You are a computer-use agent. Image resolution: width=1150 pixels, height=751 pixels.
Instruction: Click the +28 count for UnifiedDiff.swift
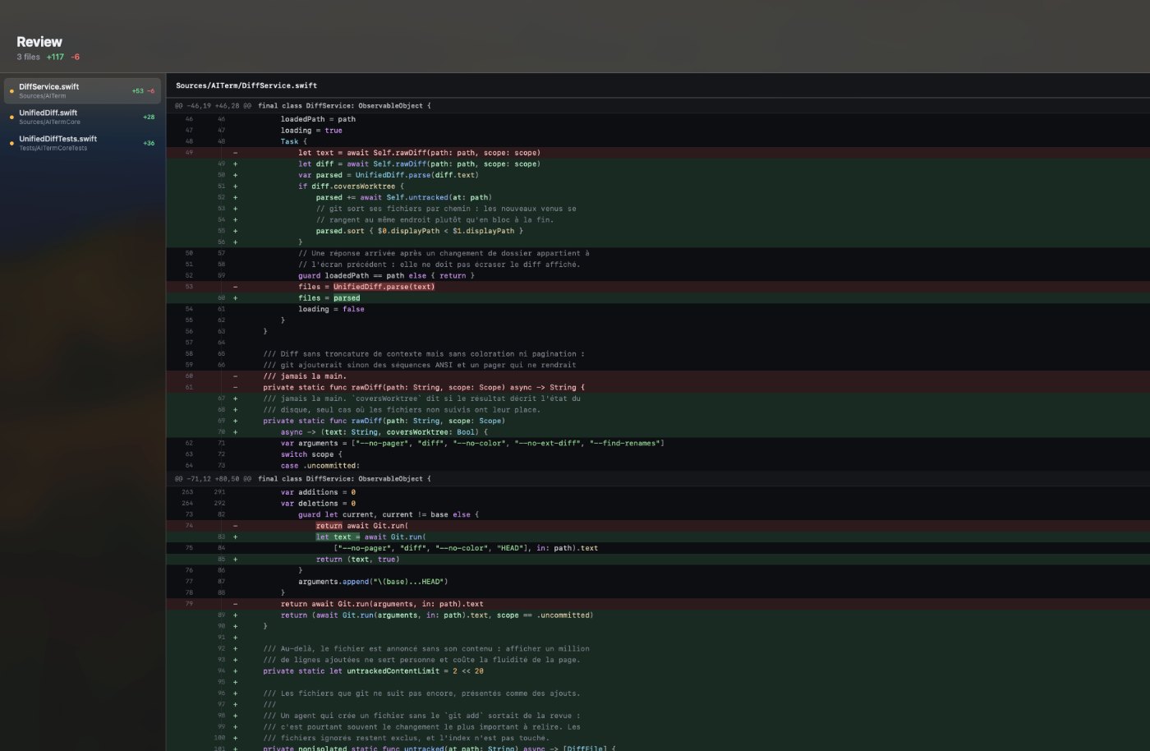149,117
